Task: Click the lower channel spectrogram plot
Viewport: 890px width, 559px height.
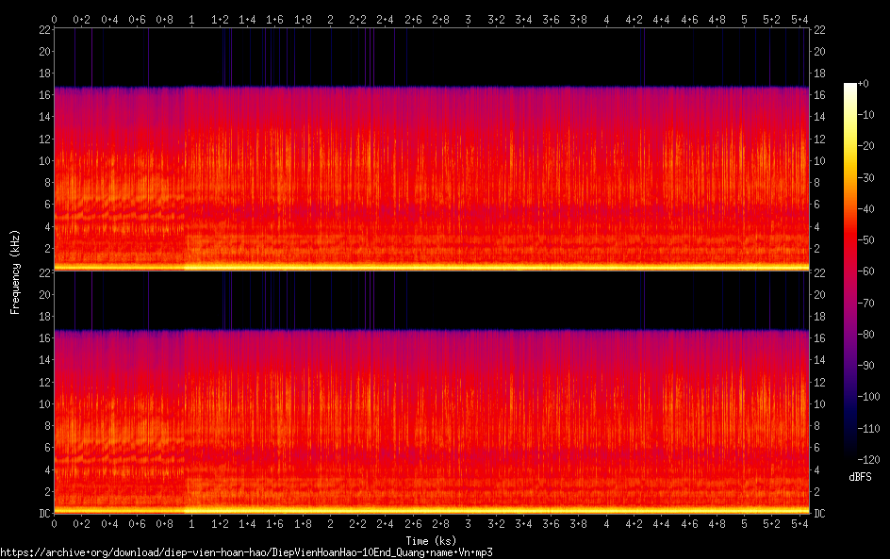Action: tap(432, 393)
